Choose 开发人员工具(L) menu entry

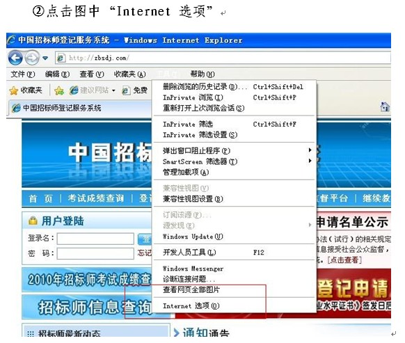tap(234, 253)
